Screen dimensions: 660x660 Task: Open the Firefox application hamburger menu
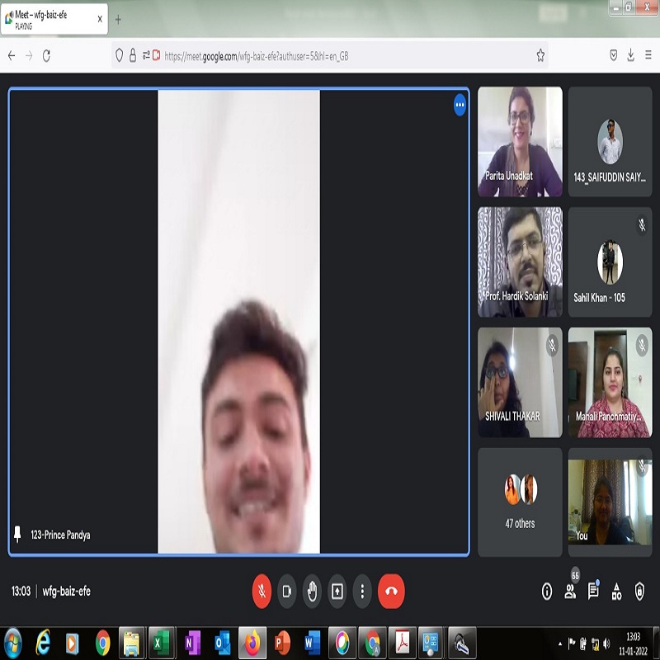tap(648, 55)
